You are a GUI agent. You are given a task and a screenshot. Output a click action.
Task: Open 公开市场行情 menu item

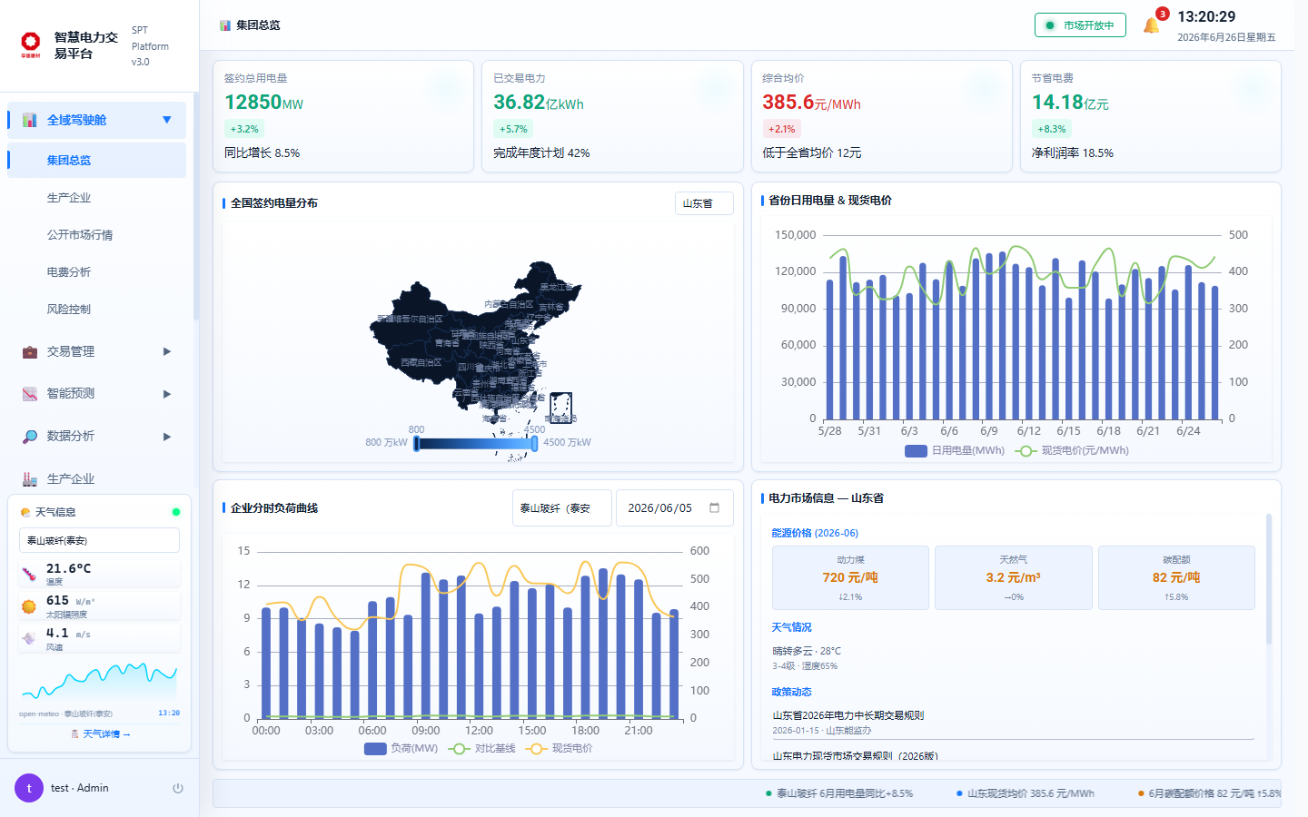click(96, 234)
